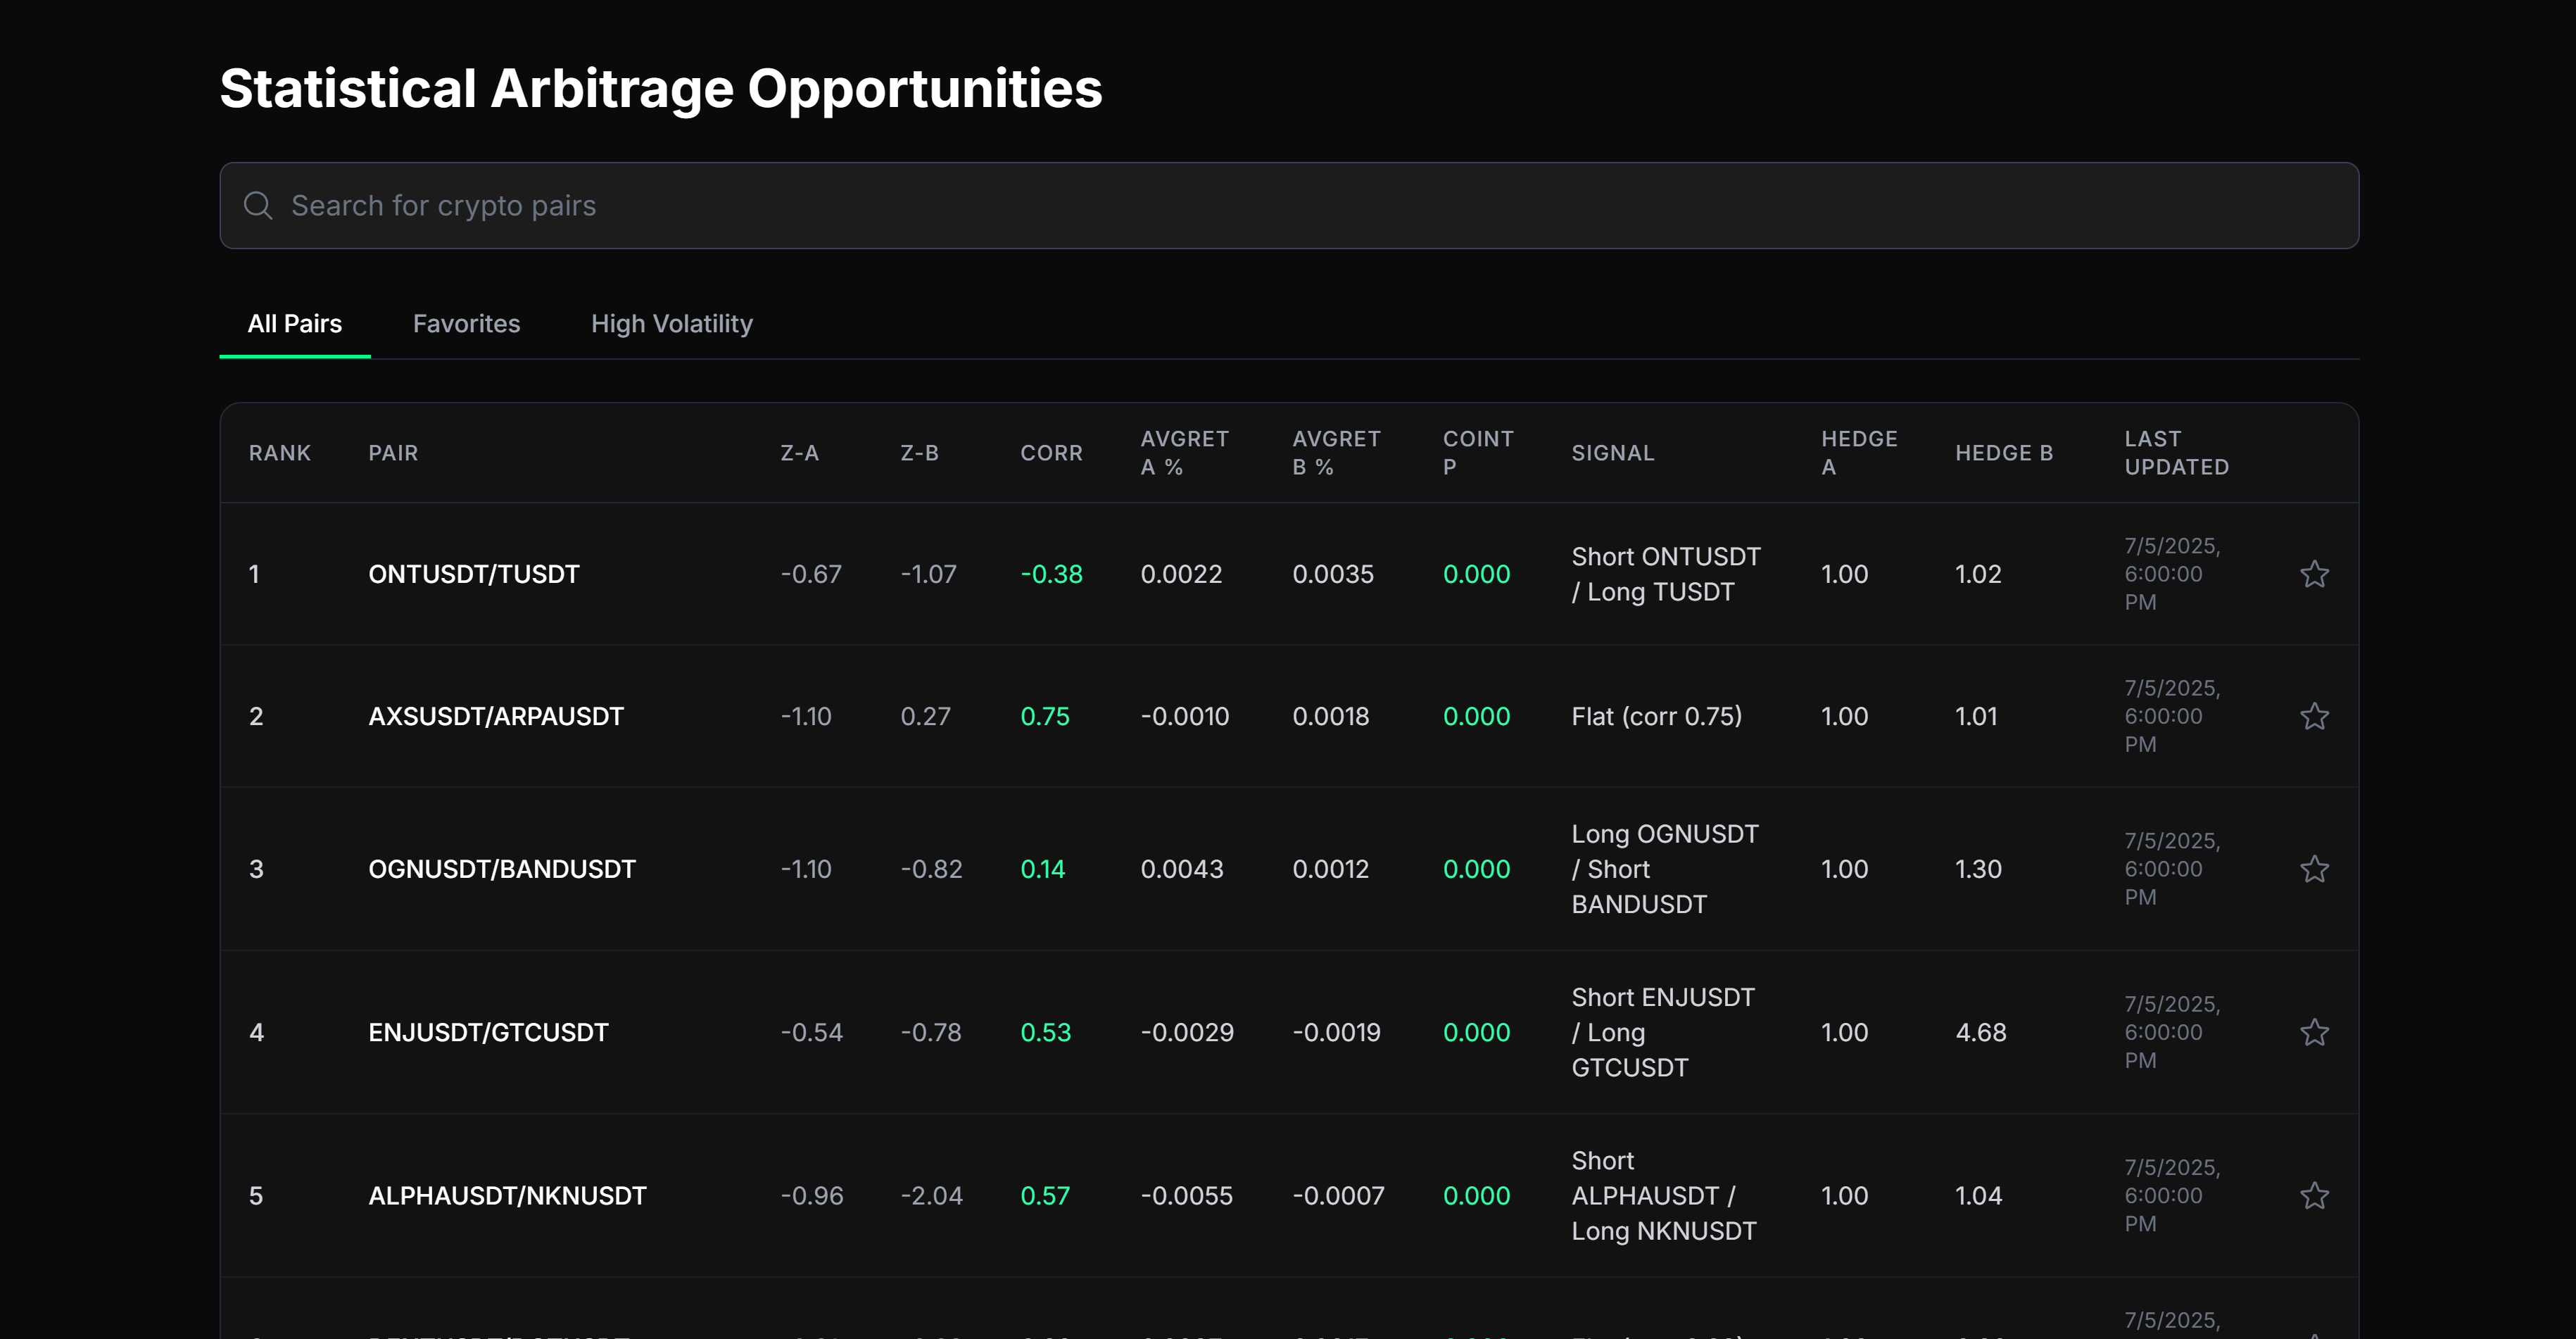Toggle favorite for ALPHAUSDT/NKNUSDT
Viewport: 2576px width, 1339px height.
pos(2315,1195)
